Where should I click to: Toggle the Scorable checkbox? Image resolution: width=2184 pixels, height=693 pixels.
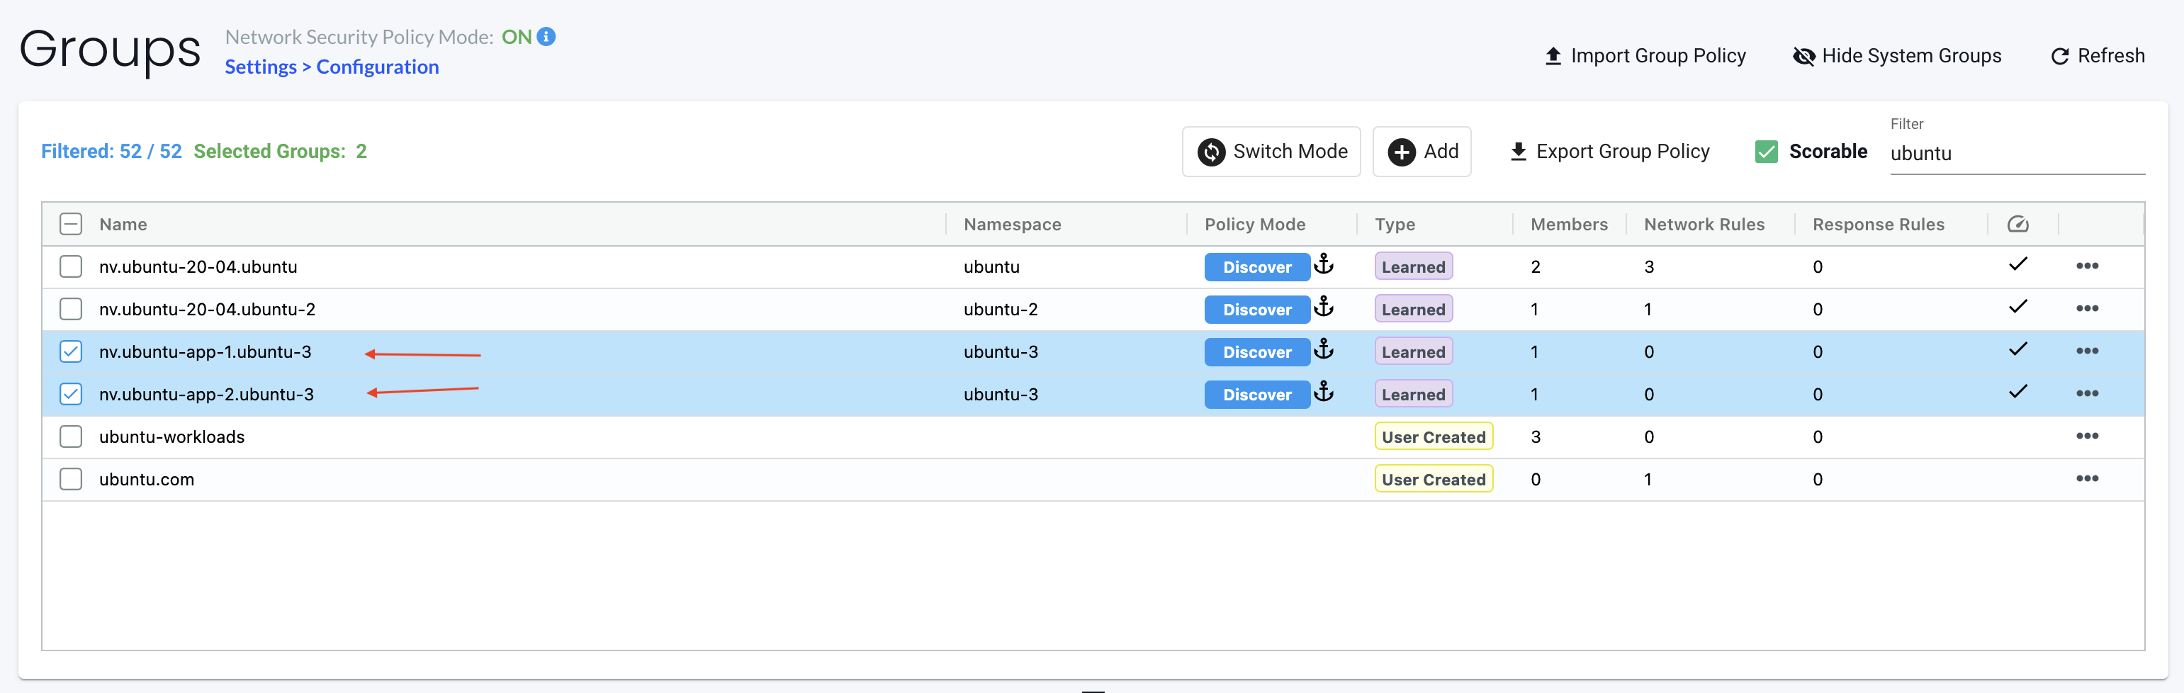click(1766, 152)
